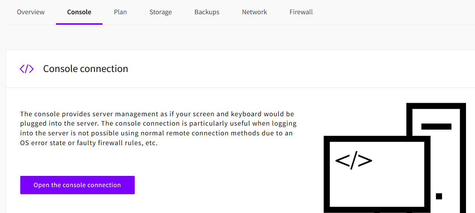Click the text line starting with OS error state

pyautogui.click(x=89, y=143)
